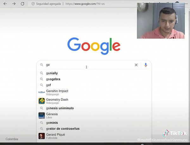Select the 'gestor de contraseñas' suggestion

click(94, 129)
